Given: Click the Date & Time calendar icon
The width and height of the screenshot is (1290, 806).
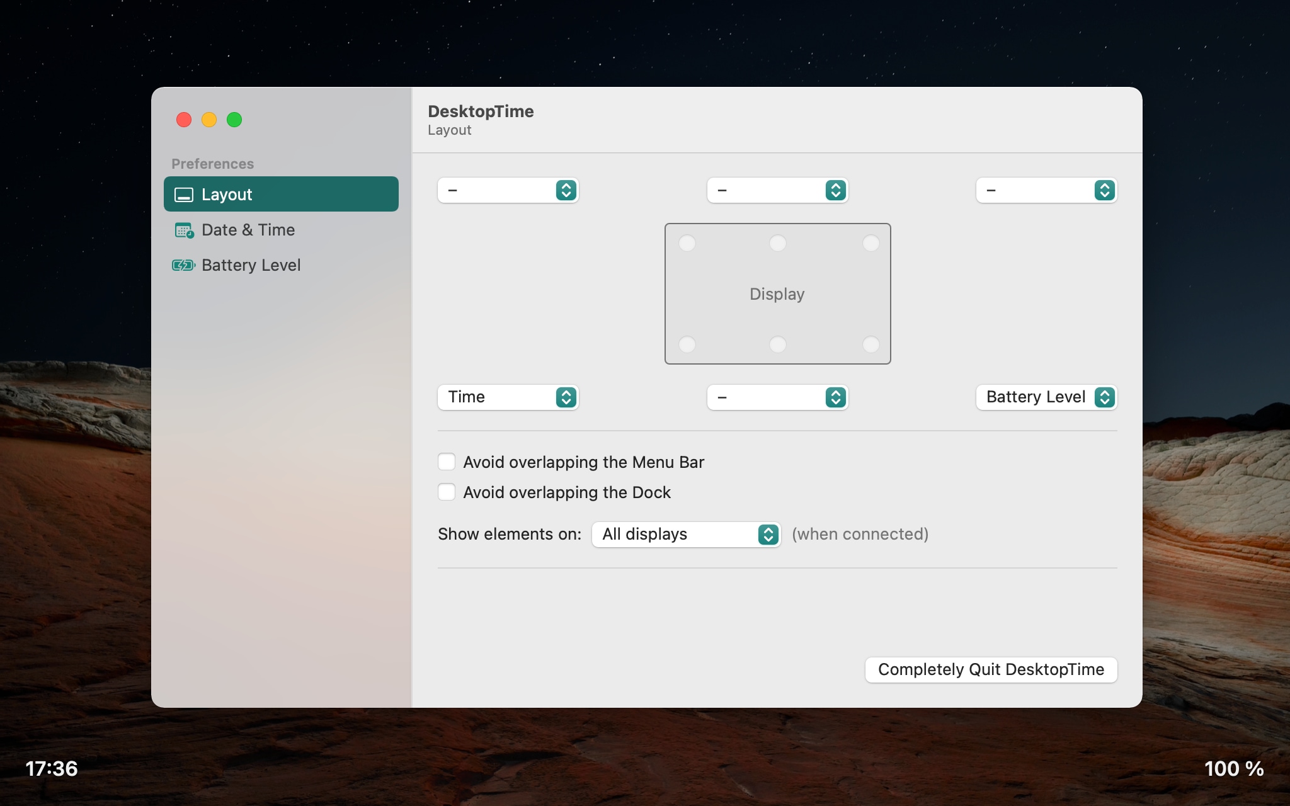Looking at the screenshot, I should 184,230.
